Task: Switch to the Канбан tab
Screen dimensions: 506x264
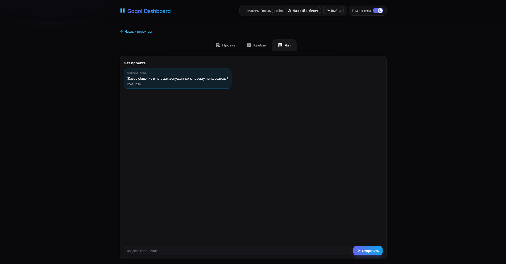Action: pos(256,45)
